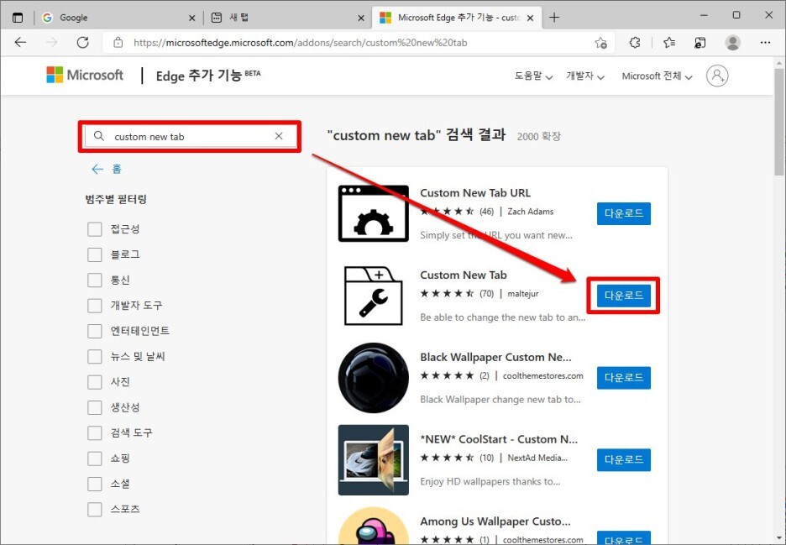Check the 접근성 category filter
The height and width of the screenshot is (545, 786).
coord(95,229)
